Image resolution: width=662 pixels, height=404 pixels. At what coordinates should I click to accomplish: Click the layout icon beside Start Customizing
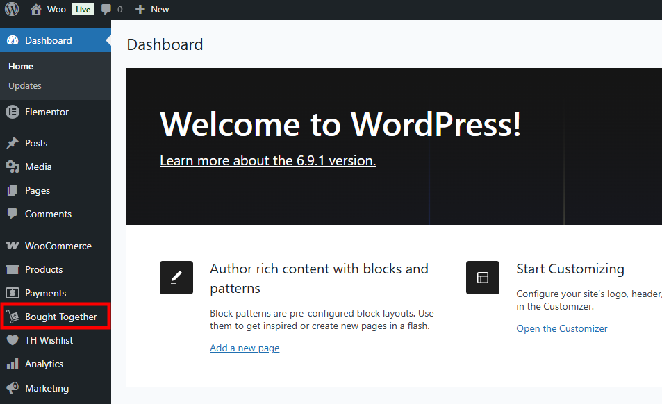[x=483, y=278]
